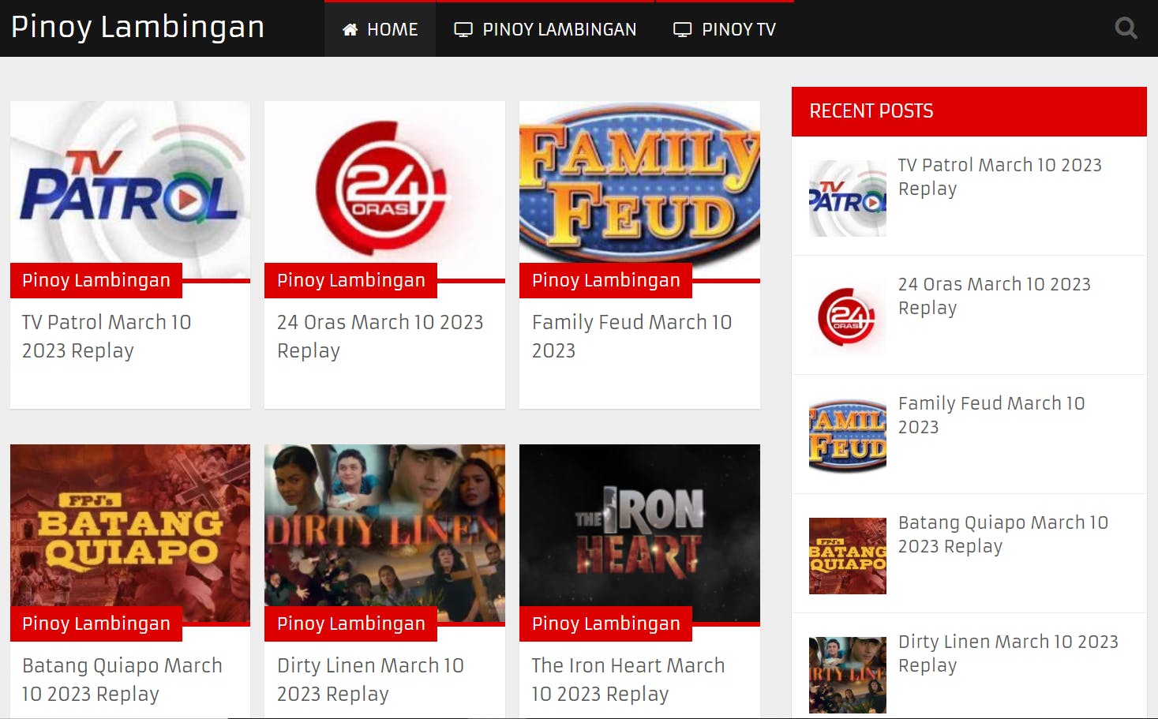
Task: Click The Iron Heart poster image
Action: 639,534
